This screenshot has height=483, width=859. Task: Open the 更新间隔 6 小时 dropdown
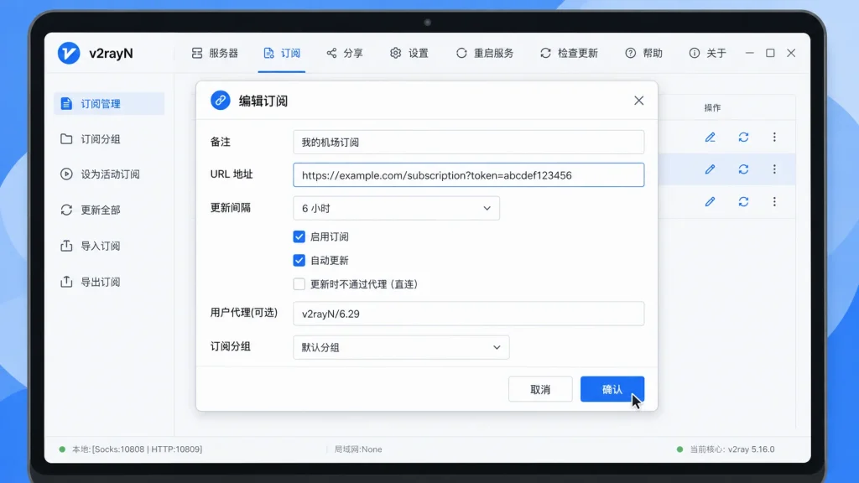point(396,208)
